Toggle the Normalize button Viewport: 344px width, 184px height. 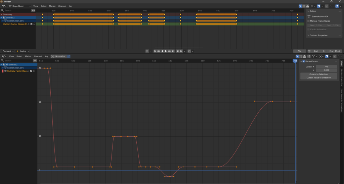(x=58, y=56)
